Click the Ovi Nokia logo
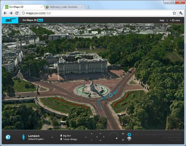This screenshot has width=186, height=146. pos(11,20)
